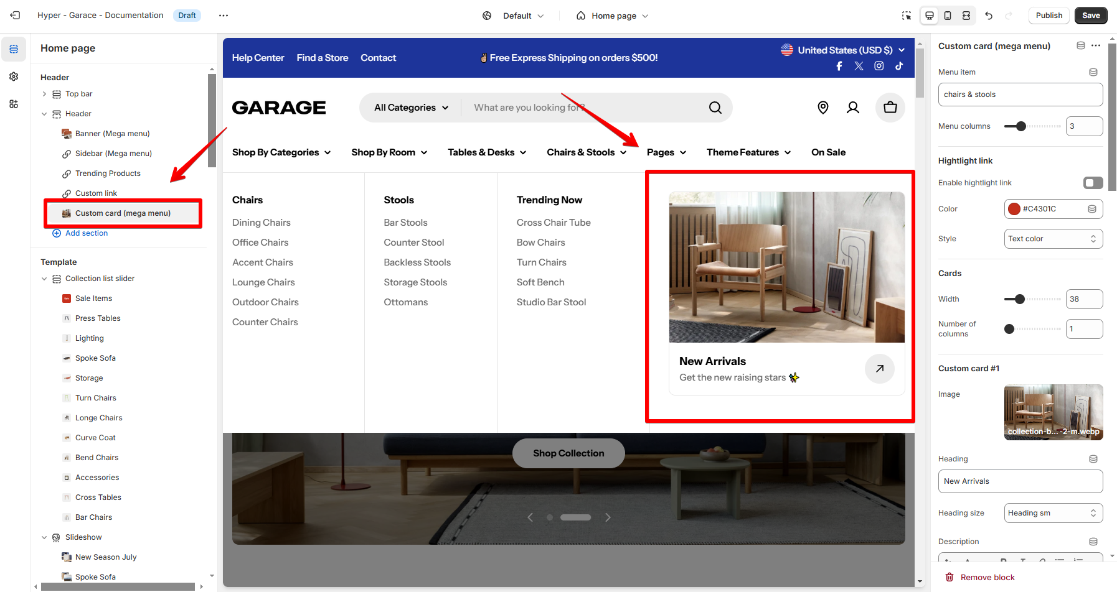Toggle the inspector selection tool icon
Image resolution: width=1117 pixels, height=592 pixels.
[907, 16]
